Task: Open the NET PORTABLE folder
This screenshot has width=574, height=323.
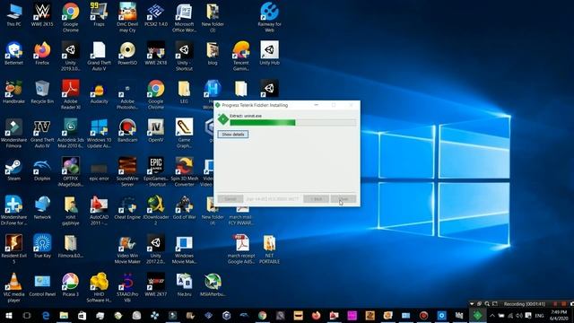Action: 269,249
